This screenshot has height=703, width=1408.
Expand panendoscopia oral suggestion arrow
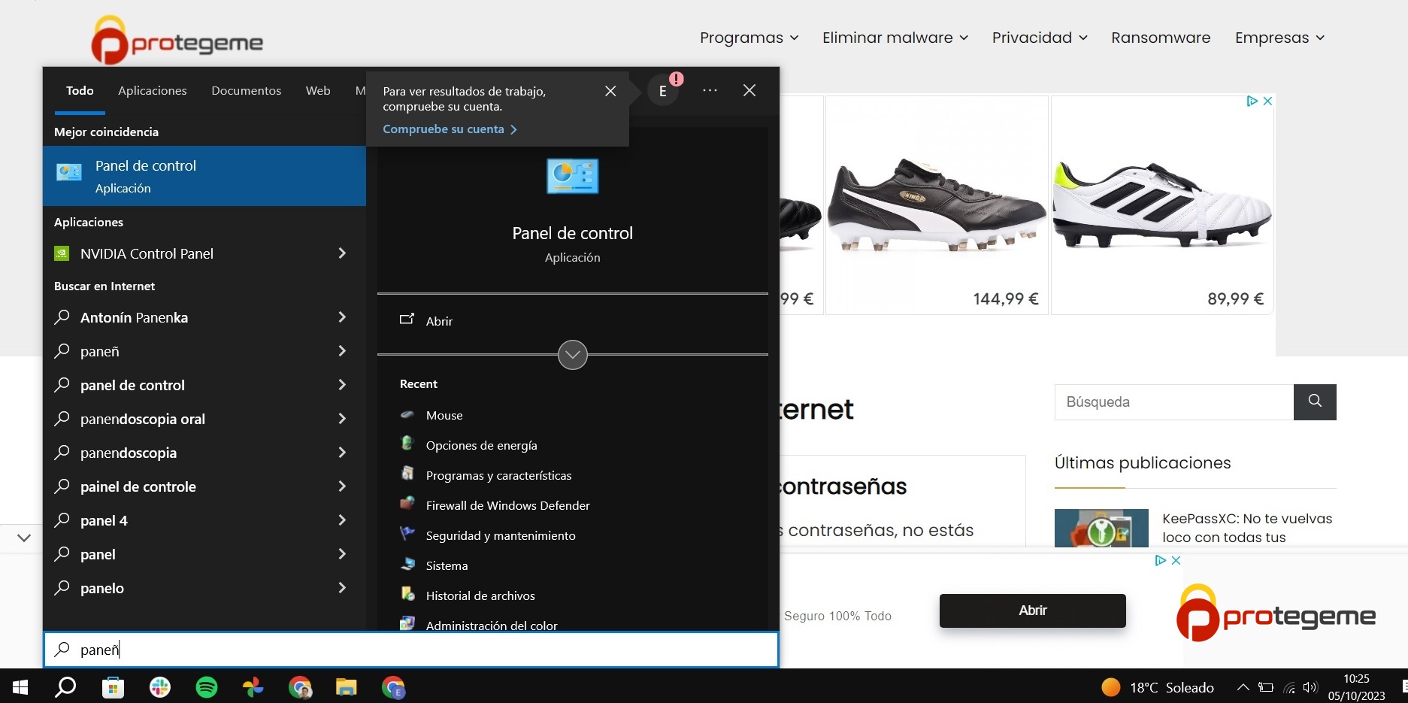point(342,419)
